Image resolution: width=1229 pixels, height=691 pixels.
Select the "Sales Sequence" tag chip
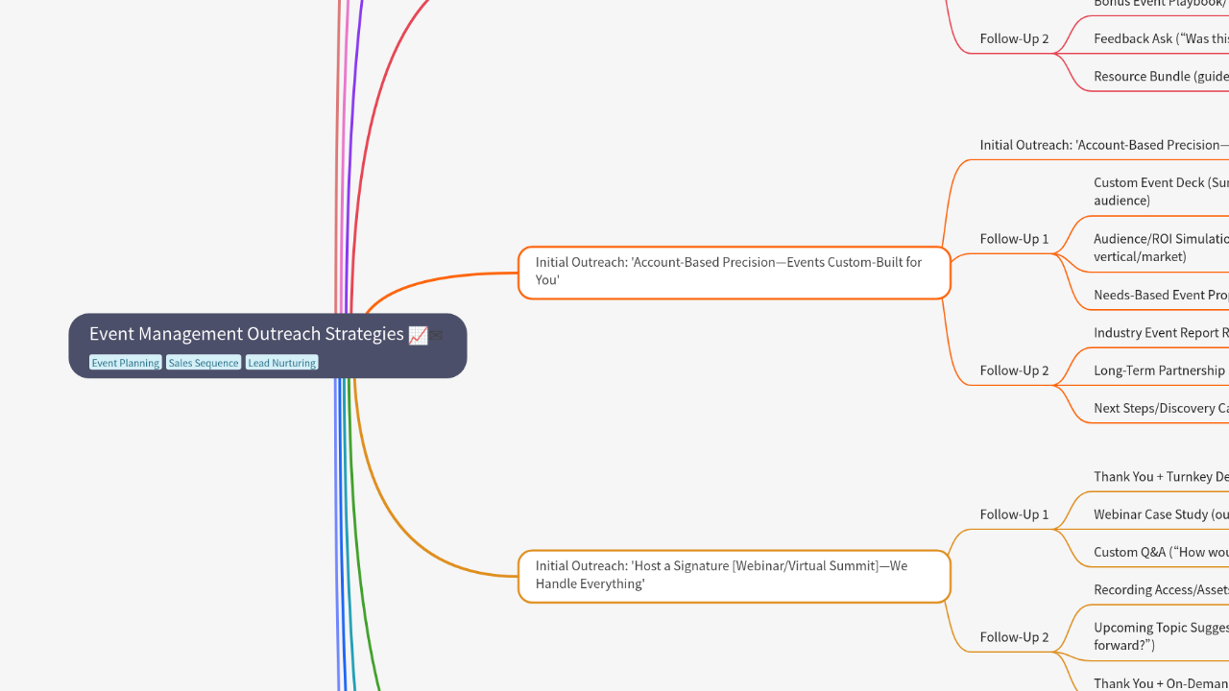[x=204, y=362]
